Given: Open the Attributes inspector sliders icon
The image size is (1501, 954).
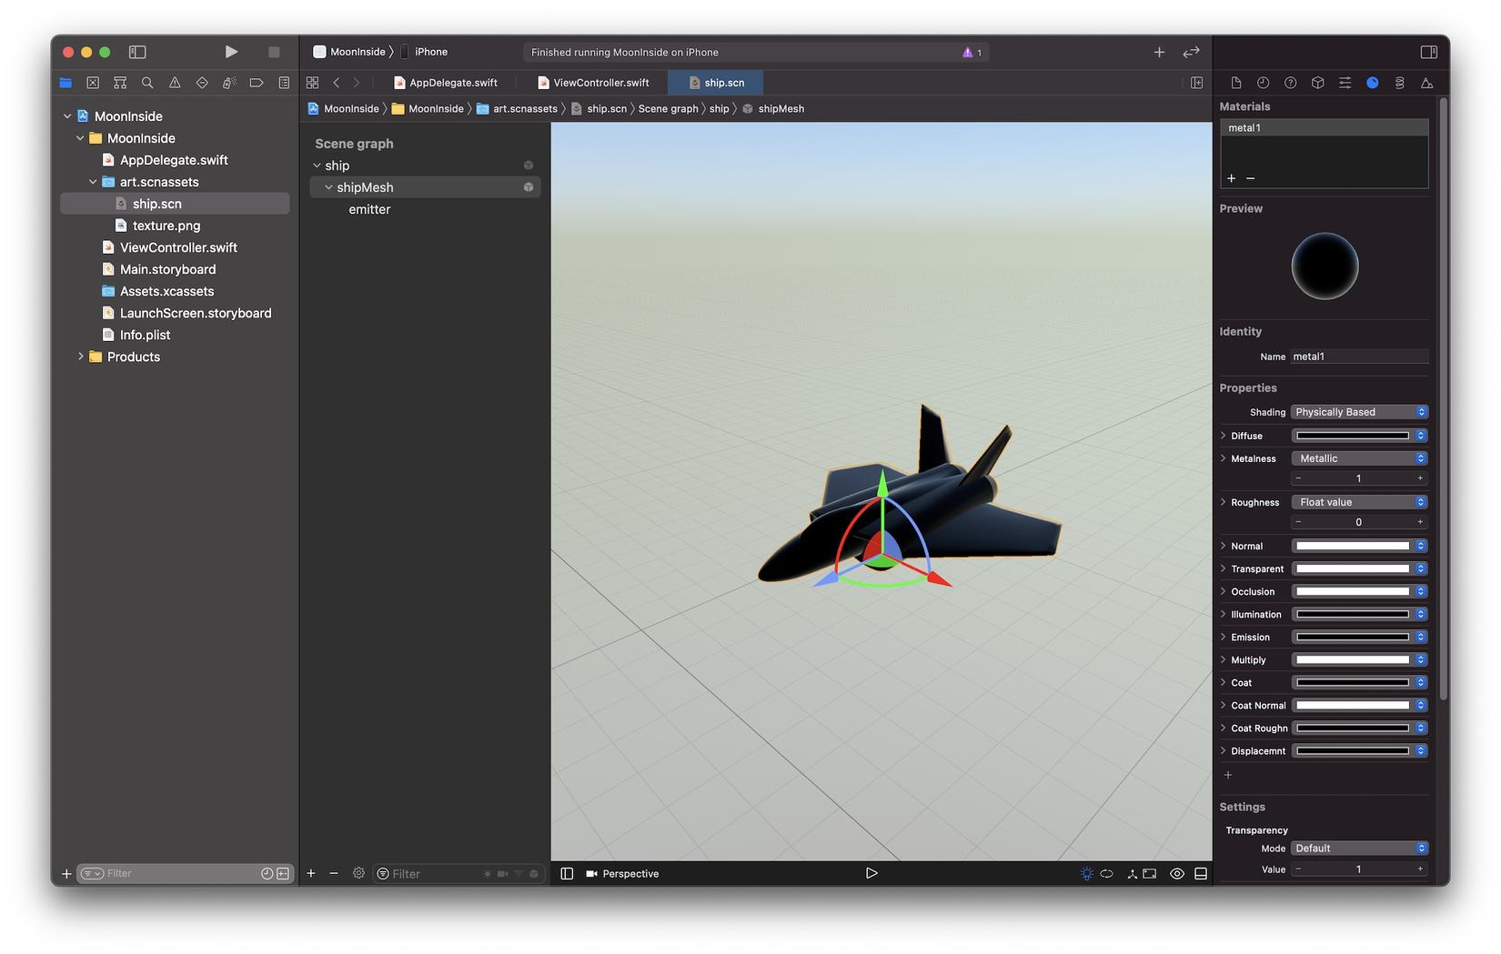Looking at the screenshot, I should [1345, 83].
